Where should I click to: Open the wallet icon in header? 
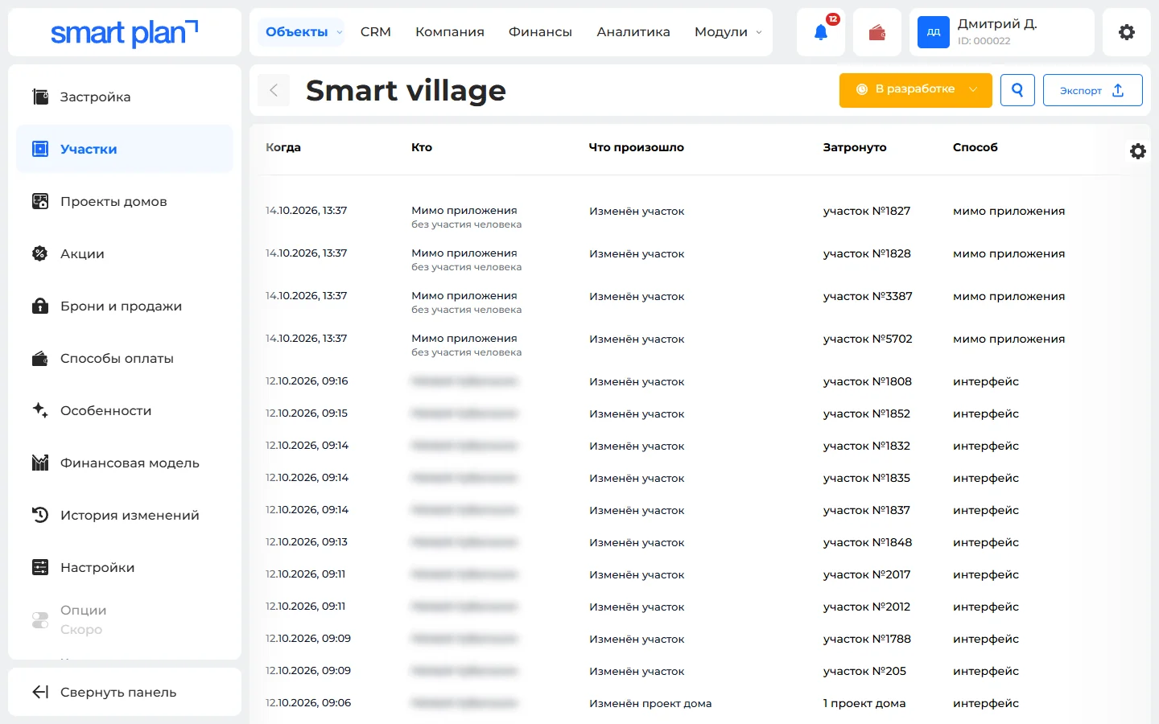(x=877, y=32)
